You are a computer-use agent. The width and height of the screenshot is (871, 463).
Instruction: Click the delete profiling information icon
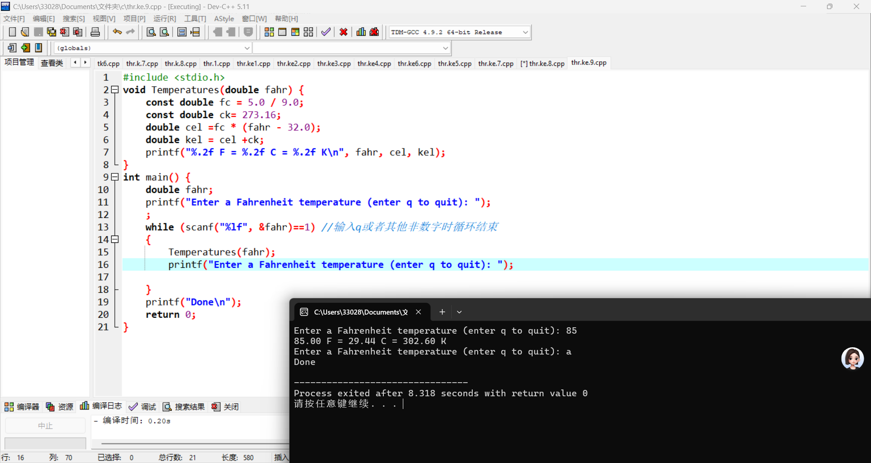(x=374, y=32)
